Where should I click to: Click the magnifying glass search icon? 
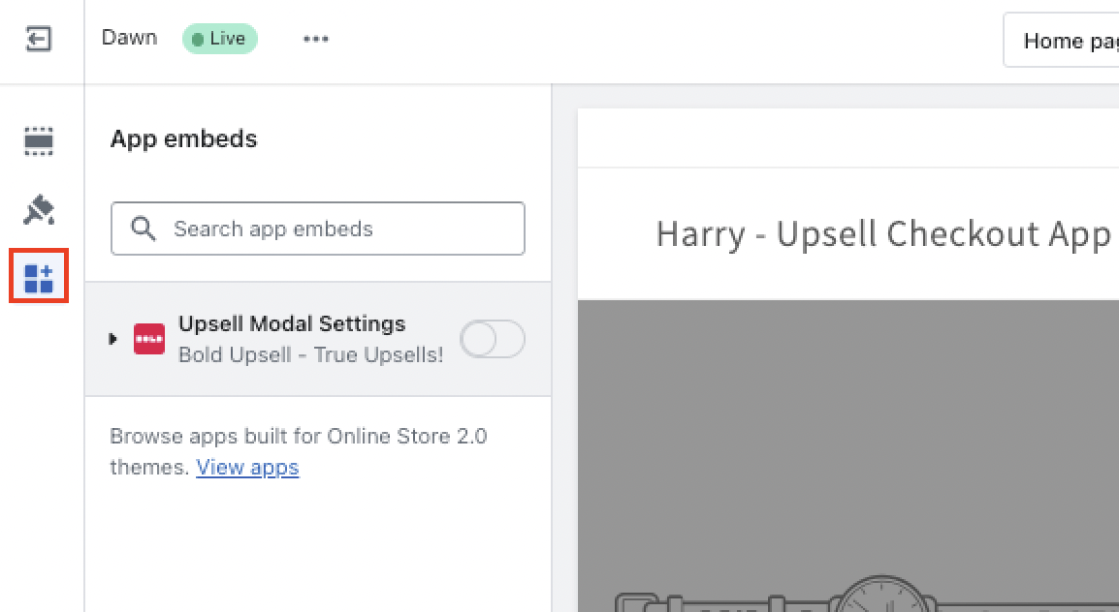pyautogui.click(x=143, y=229)
